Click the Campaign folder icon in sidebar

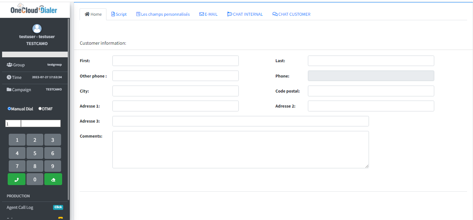(9, 90)
